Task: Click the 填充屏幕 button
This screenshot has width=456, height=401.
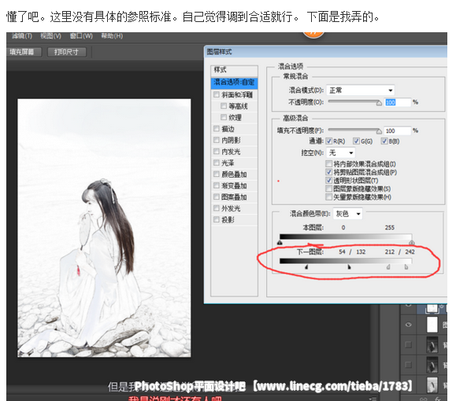Action: 24,52
